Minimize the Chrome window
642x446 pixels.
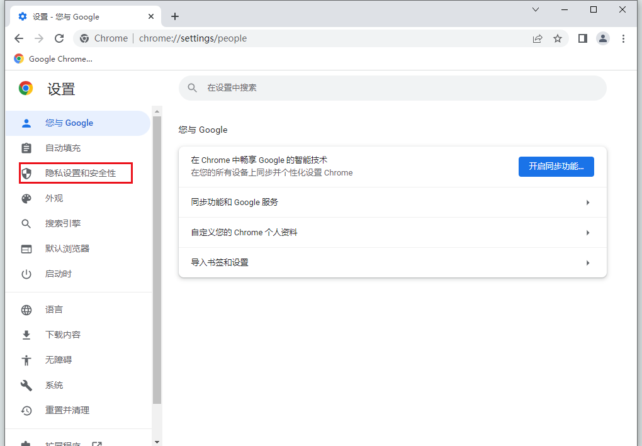point(565,9)
